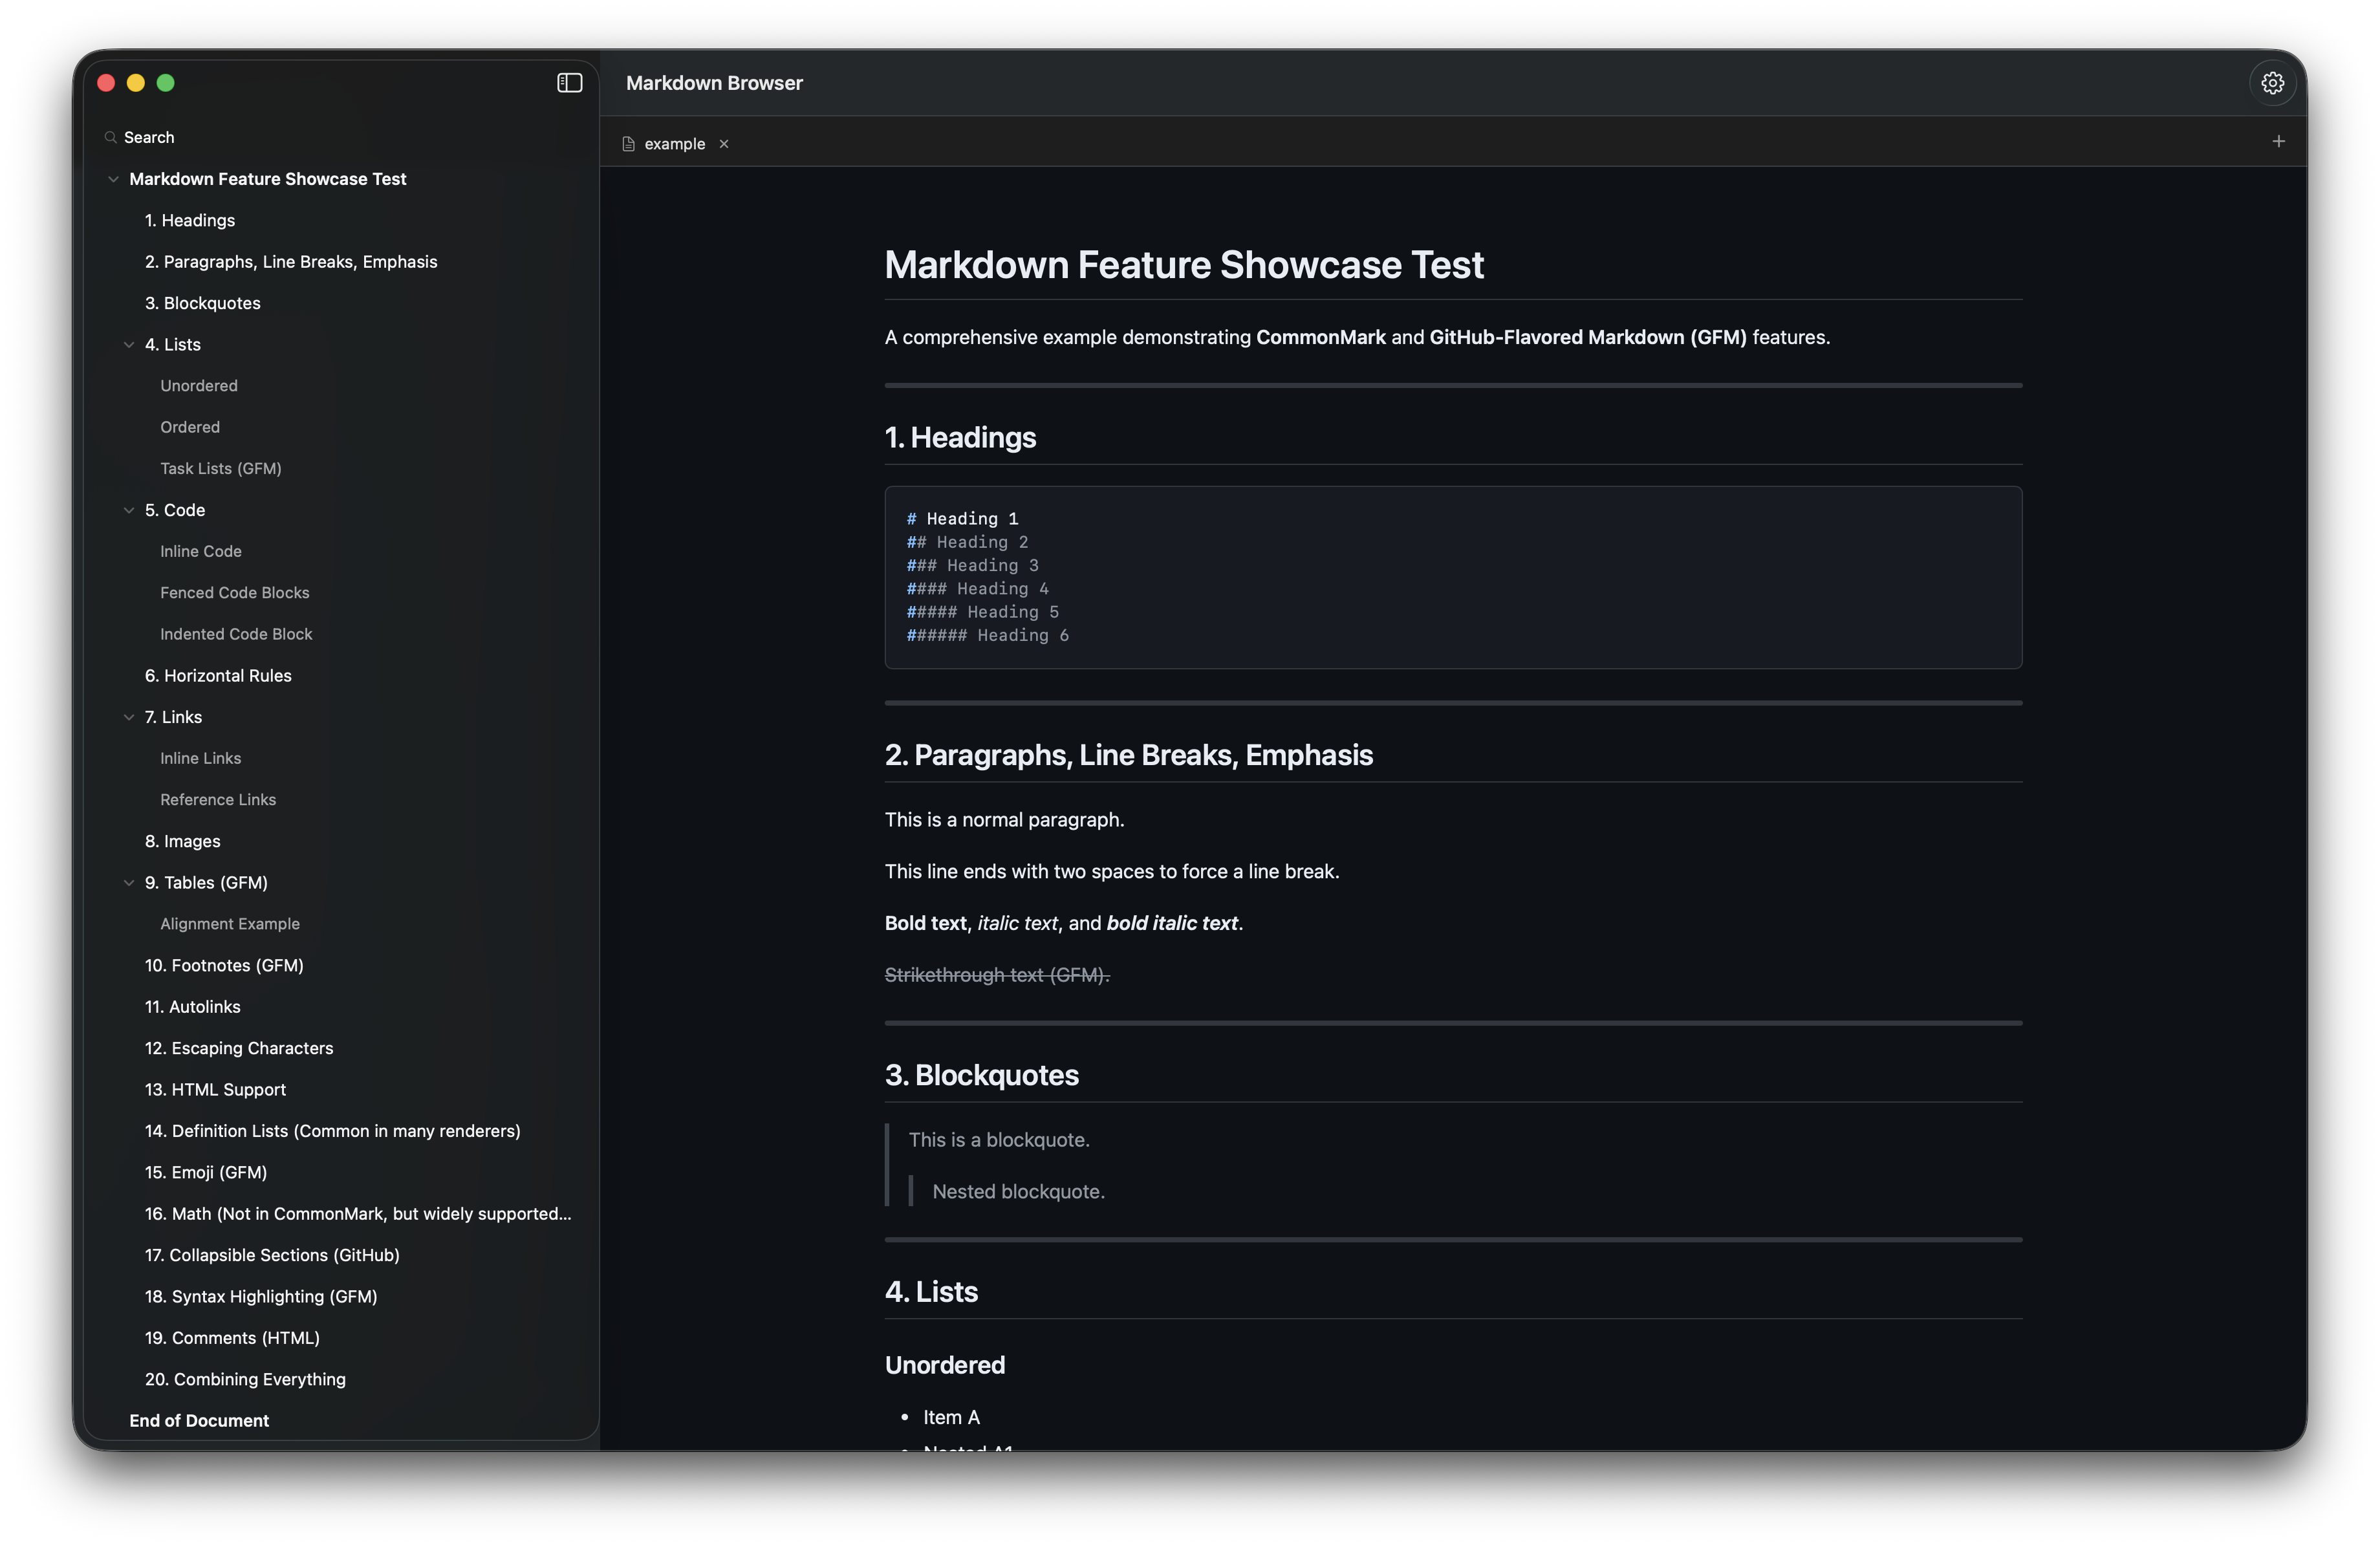
Task: Open the settings gear
Action: (x=2272, y=83)
